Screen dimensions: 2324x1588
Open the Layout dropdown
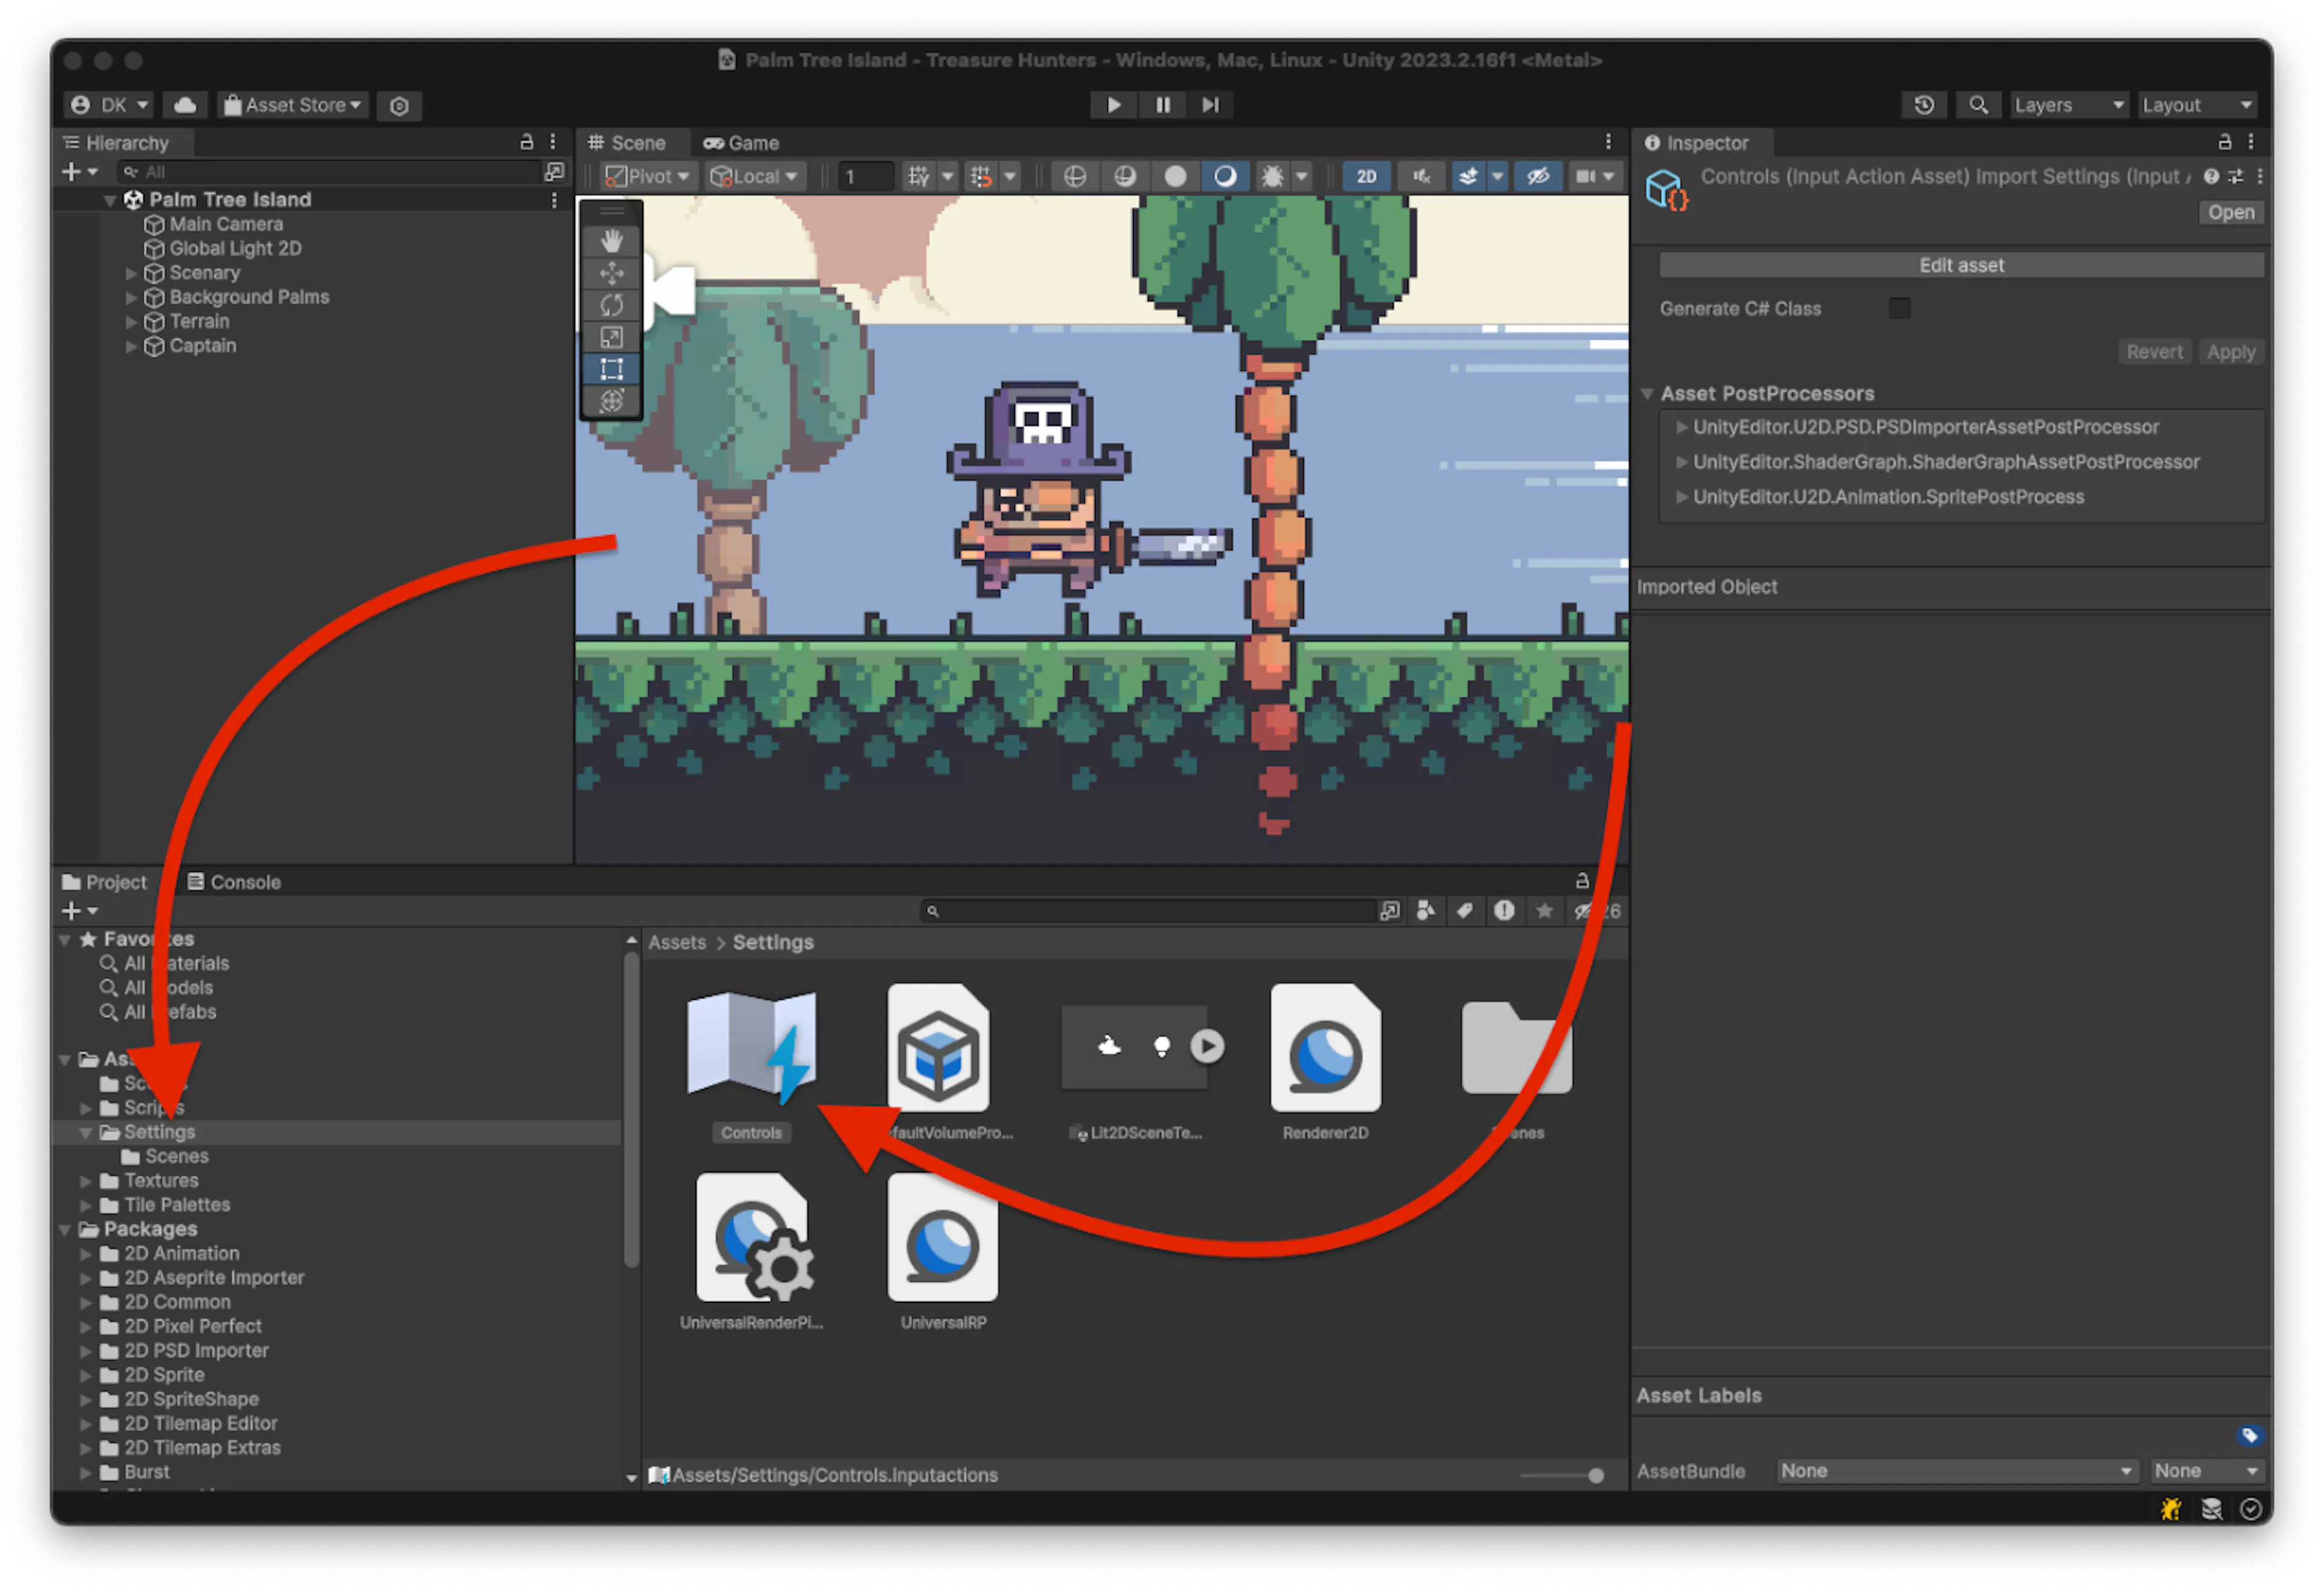pyautogui.click(x=2197, y=105)
